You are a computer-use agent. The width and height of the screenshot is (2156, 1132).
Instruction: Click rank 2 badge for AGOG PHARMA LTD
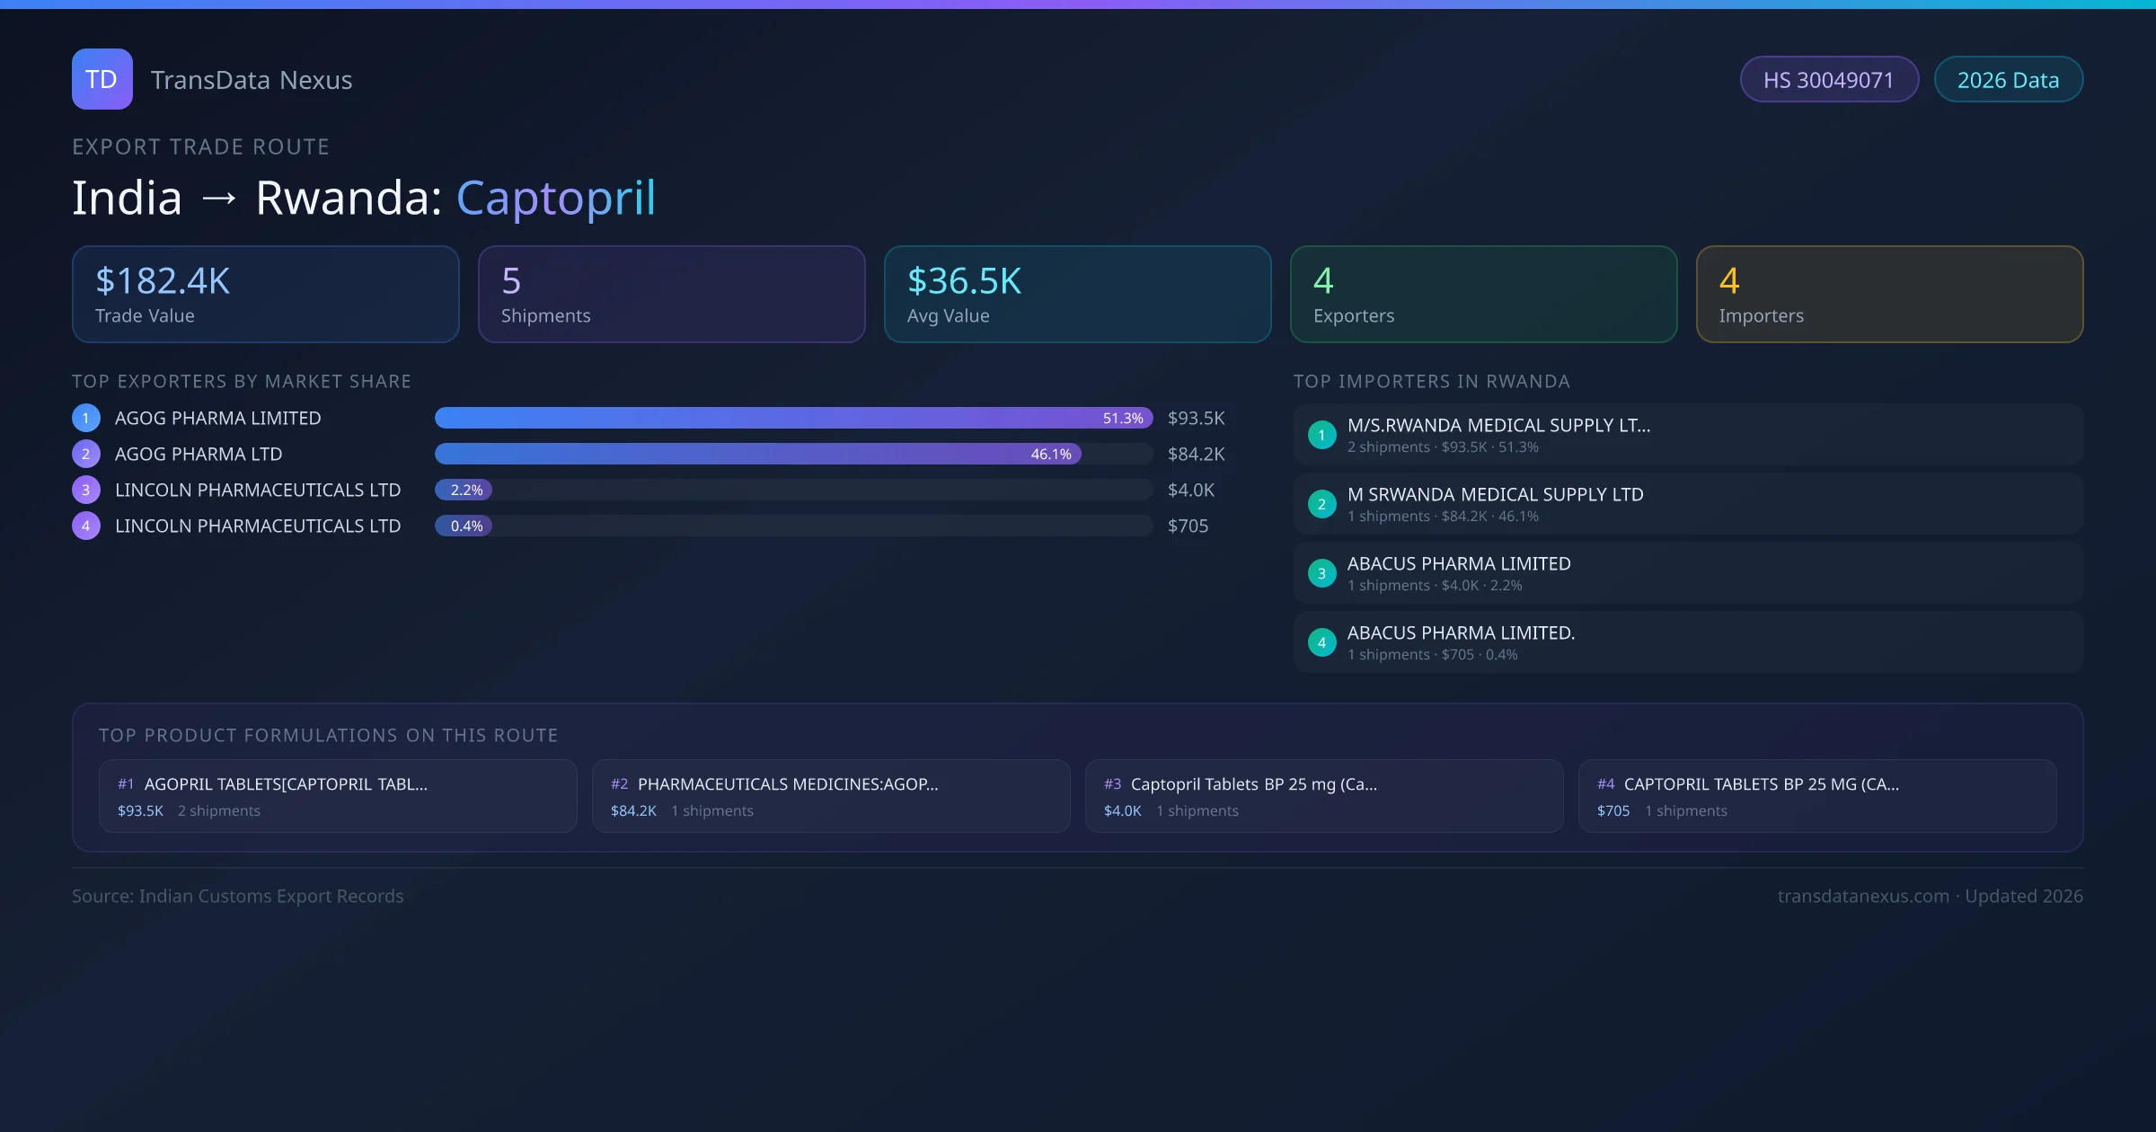pos(86,454)
